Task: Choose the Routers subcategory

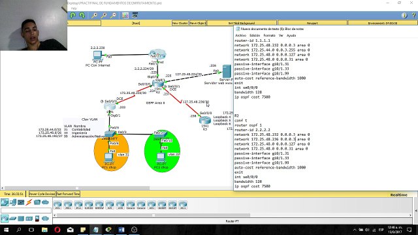Action: [x=5, y=219]
